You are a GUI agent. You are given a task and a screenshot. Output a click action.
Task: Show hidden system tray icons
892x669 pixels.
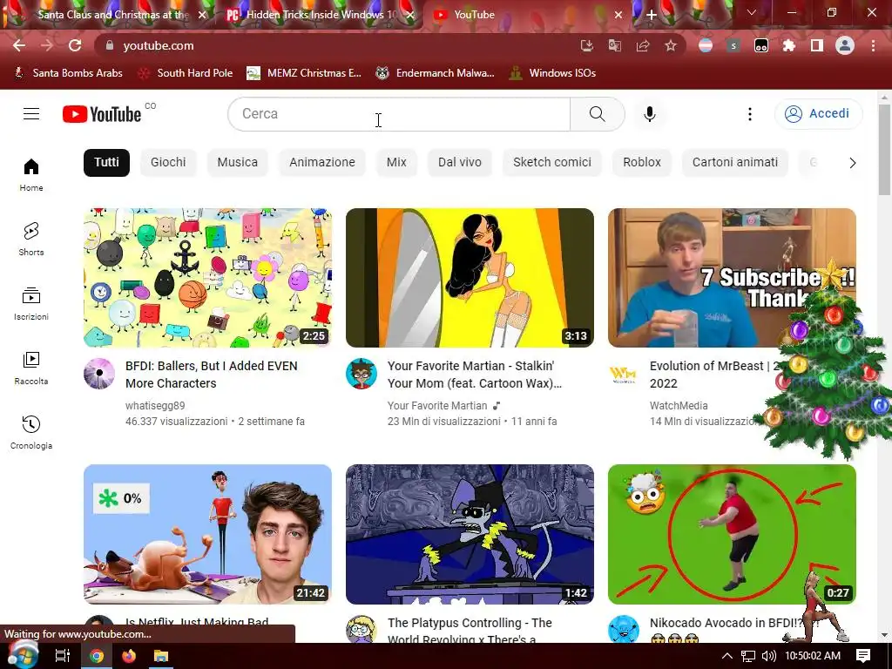click(x=727, y=656)
